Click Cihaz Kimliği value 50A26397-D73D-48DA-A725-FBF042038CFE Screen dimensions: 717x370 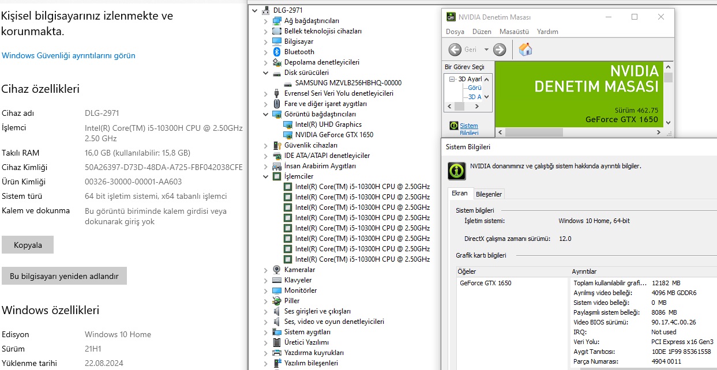(x=164, y=167)
